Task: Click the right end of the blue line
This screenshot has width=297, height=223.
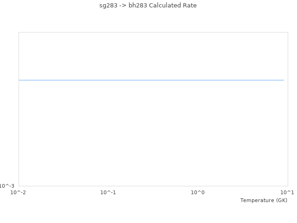Action: coord(284,80)
